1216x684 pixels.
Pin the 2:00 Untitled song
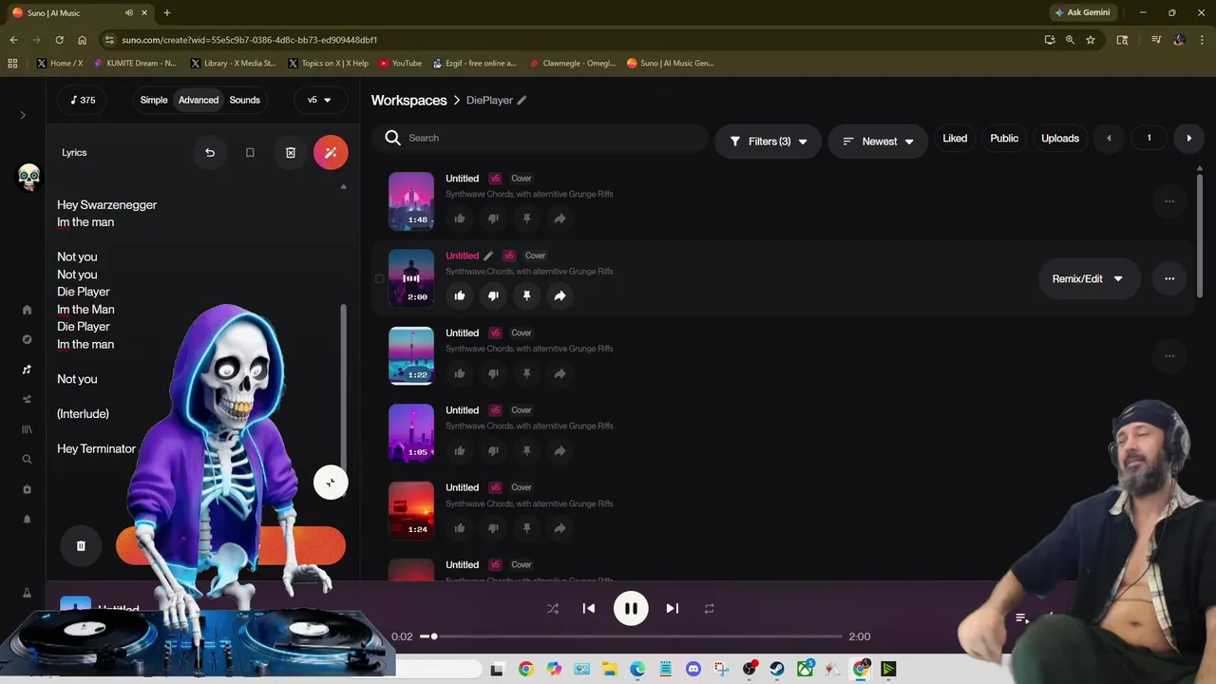[526, 295]
